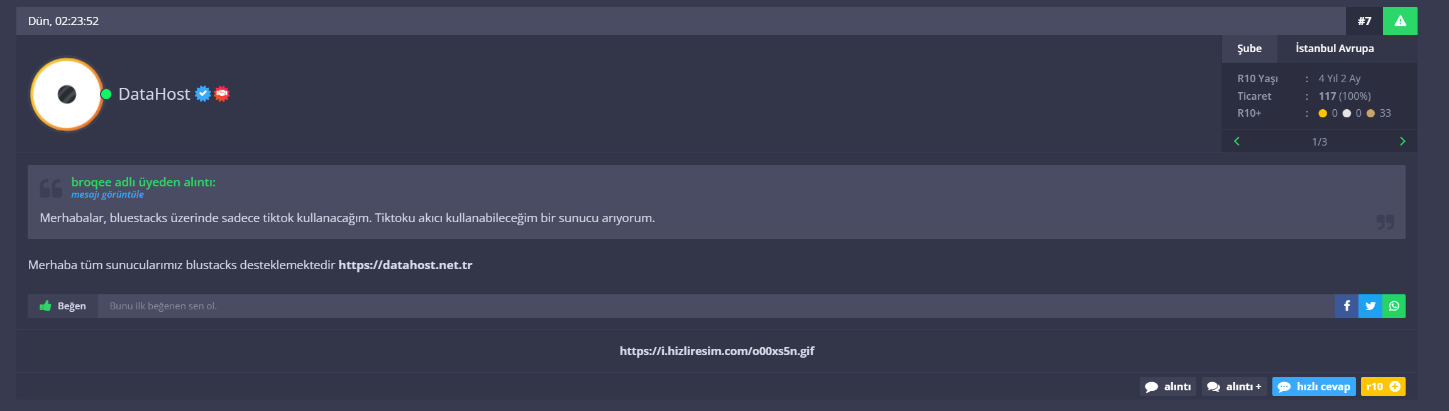Viewport: 1449px width, 411px height.
Task: Click the İstanbul Avrupa branch label
Action: pos(1335,48)
